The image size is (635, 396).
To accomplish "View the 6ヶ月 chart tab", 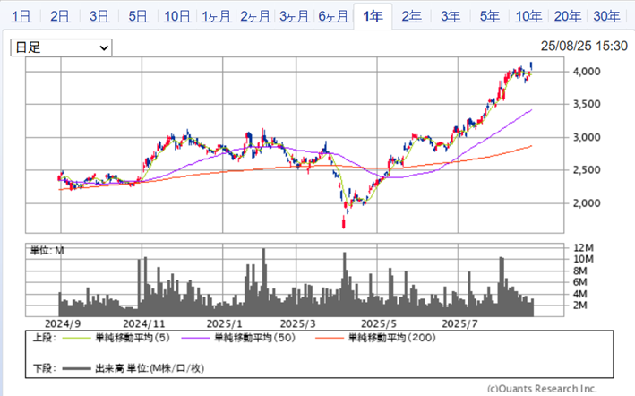I will (334, 16).
